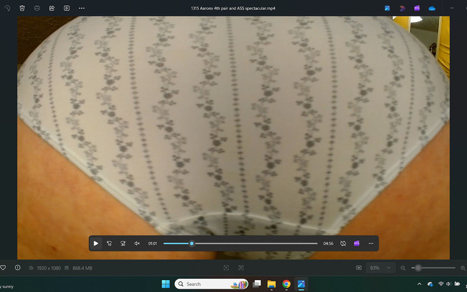
Task: Print using the top toolbar printer icon
Action: click(36, 8)
